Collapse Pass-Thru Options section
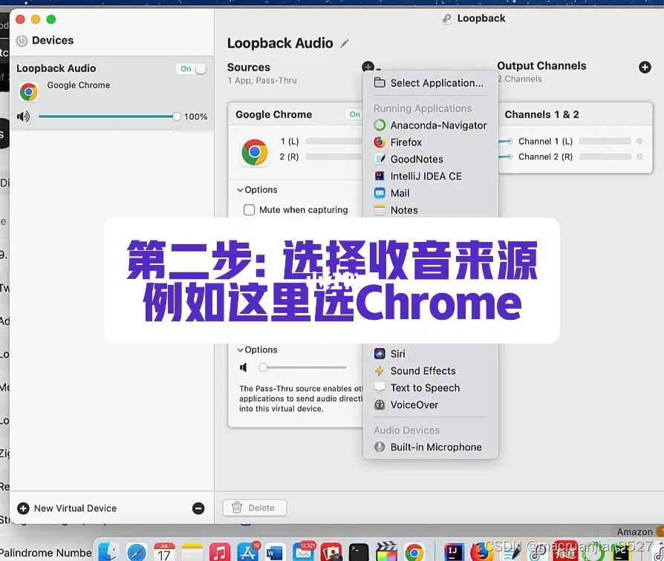This screenshot has height=561, width=664. [258, 350]
